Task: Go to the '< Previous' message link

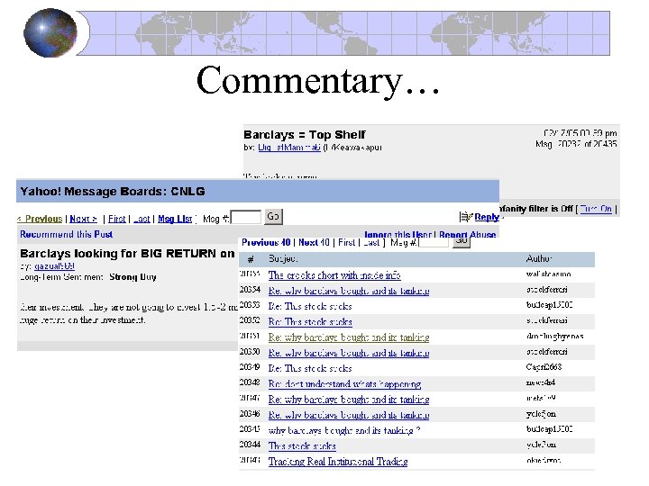Action: (41, 219)
